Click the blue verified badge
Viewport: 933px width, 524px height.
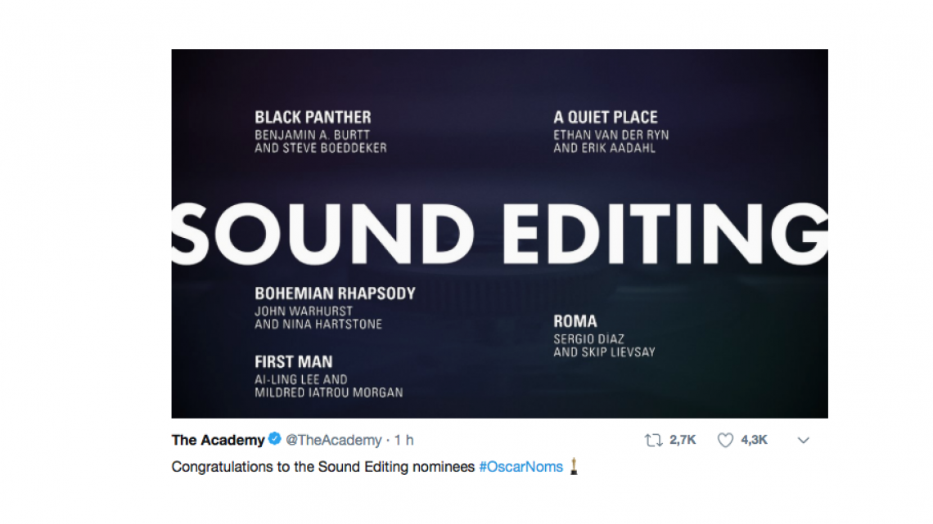click(x=275, y=440)
